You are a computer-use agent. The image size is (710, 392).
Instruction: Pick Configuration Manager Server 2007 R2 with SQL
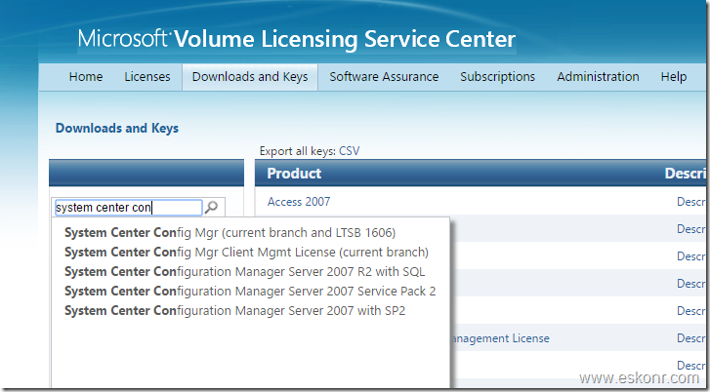point(244,271)
